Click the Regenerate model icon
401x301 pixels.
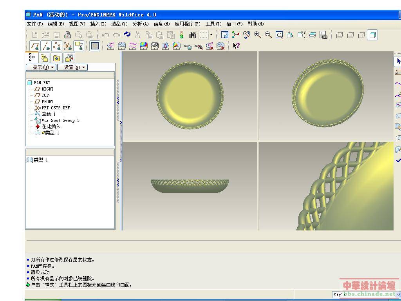pyautogui.click(x=127, y=34)
